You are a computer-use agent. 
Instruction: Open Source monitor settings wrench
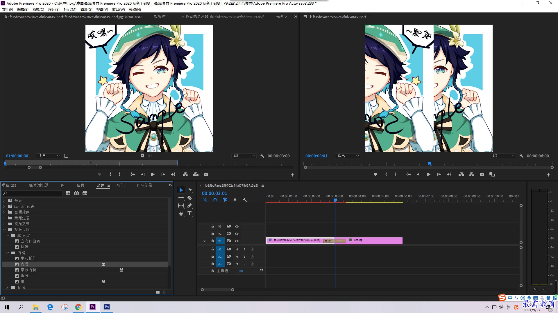[x=262, y=156]
